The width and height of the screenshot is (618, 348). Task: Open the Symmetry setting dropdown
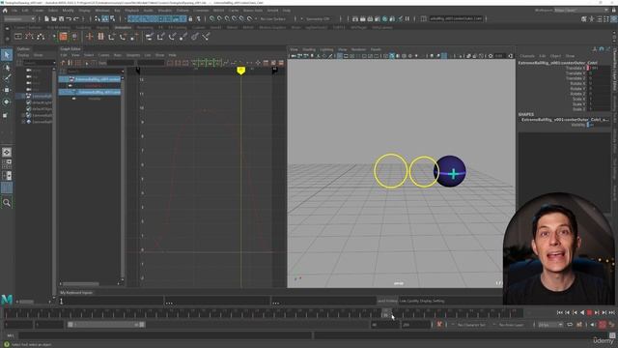(318, 18)
